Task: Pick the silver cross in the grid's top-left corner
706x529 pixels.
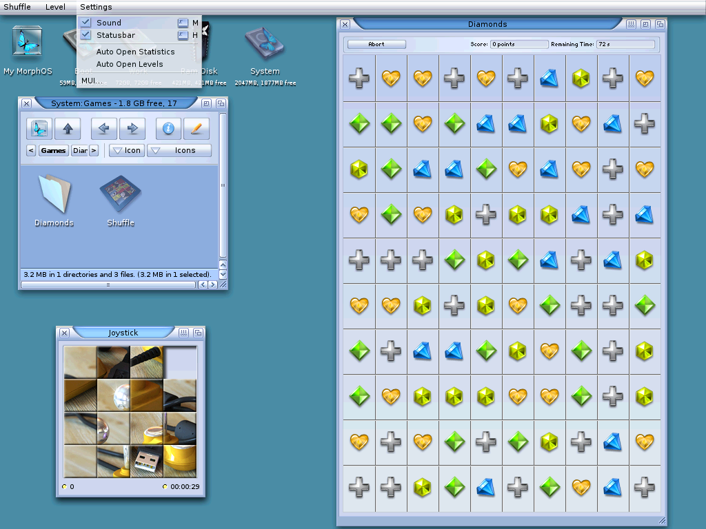Action: 359,79
